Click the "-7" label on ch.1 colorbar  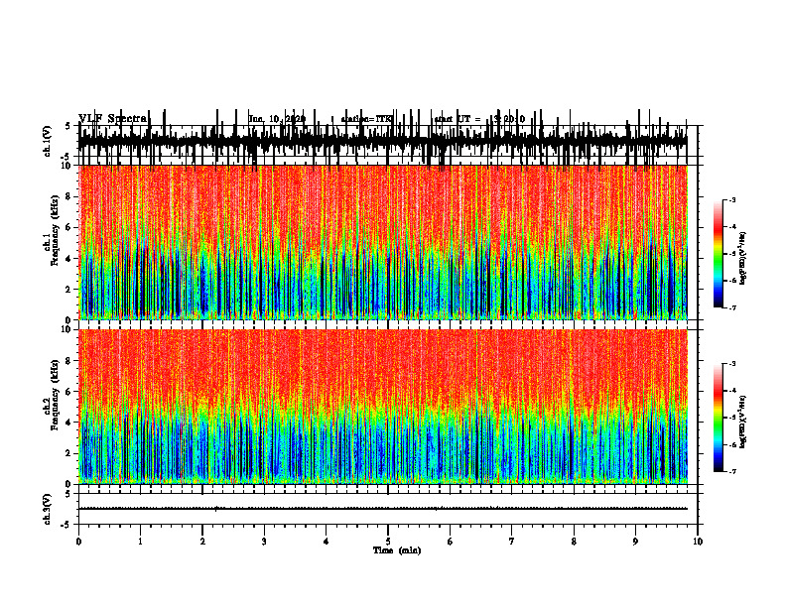point(731,307)
